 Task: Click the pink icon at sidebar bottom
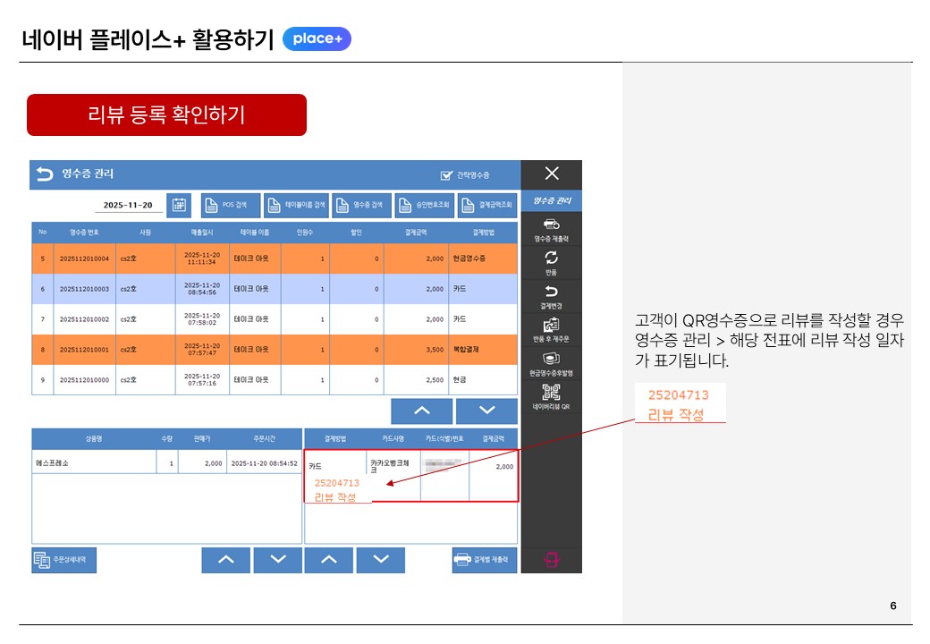click(x=552, y=560)
